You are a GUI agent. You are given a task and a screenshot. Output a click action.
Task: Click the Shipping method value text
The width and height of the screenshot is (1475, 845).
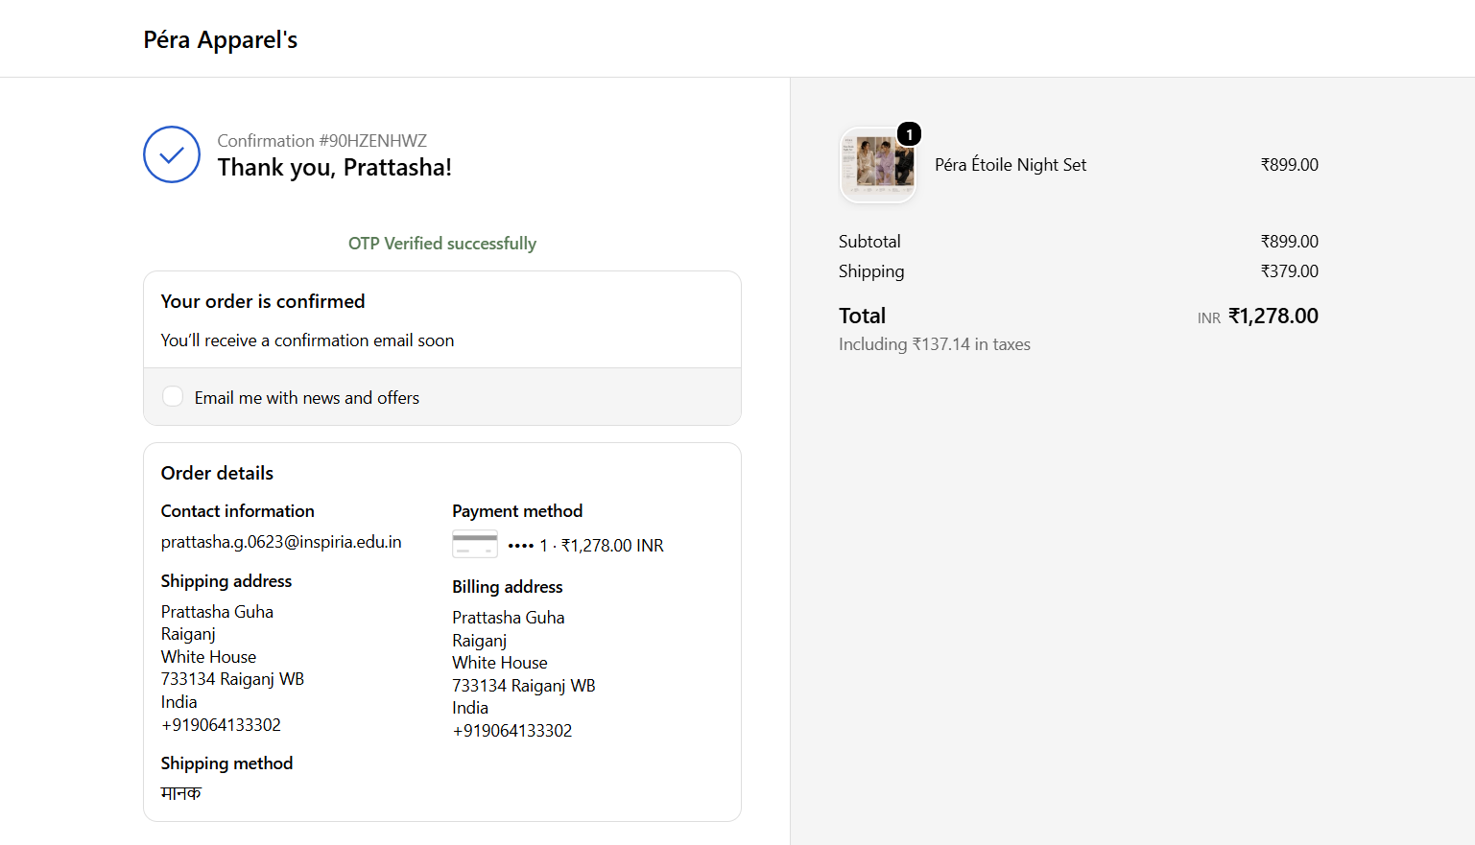[181, 793]
